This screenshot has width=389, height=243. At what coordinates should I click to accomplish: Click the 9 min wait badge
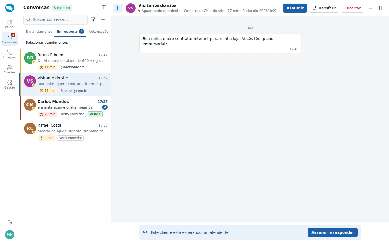[x=46, y=138]
